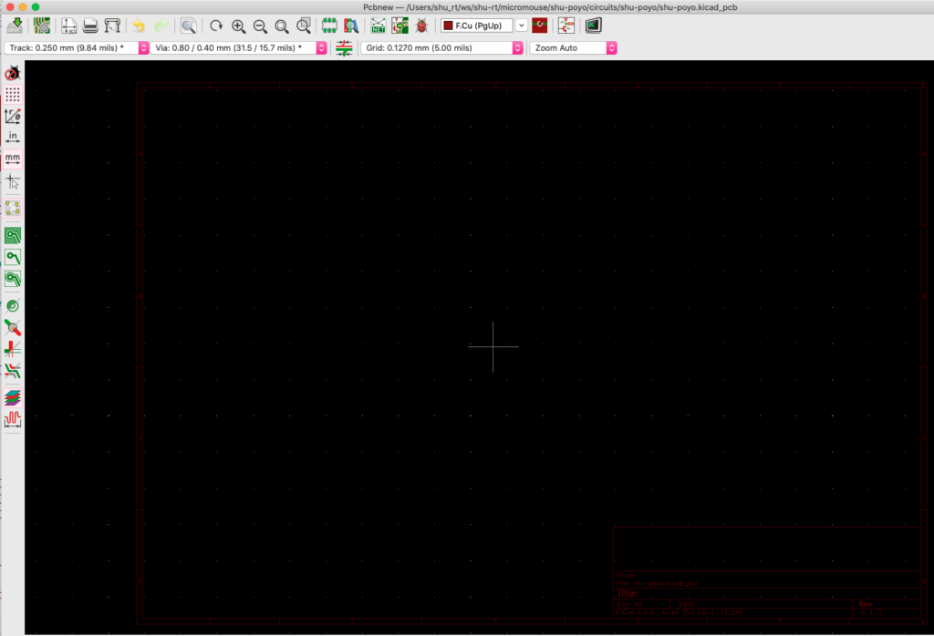Undo the last action
The height and width of the screenshot is (636, 934).
click(139, 26)
